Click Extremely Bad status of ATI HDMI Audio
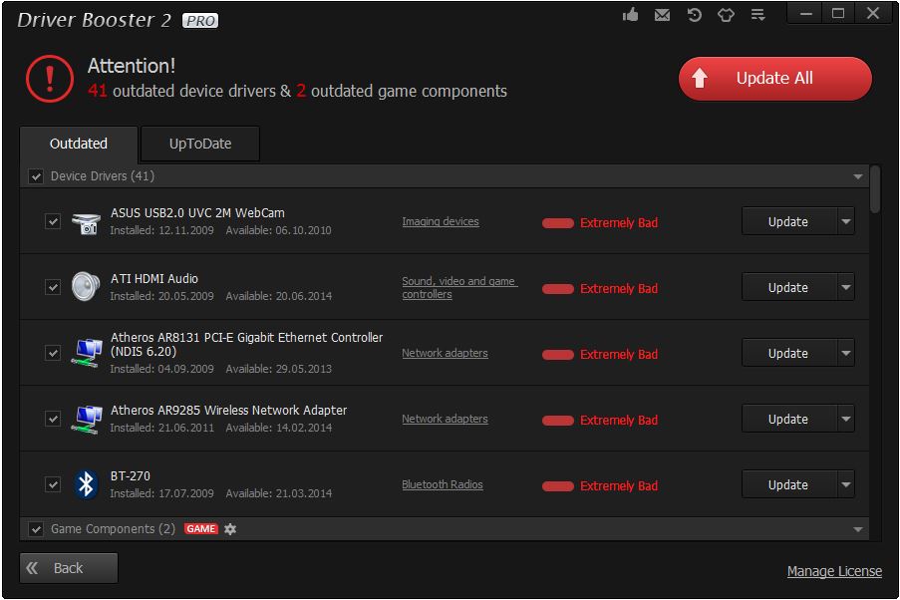Screen dimensions: 900x600 tap(618, 289)
